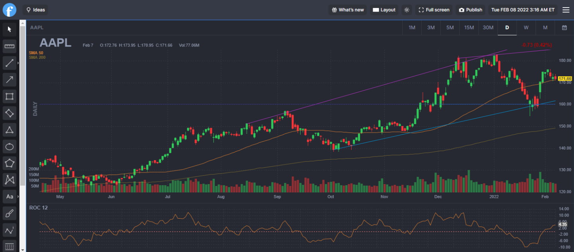Select the D daily timeframe tab
The image size is (574, 252).
click(507, 27)
